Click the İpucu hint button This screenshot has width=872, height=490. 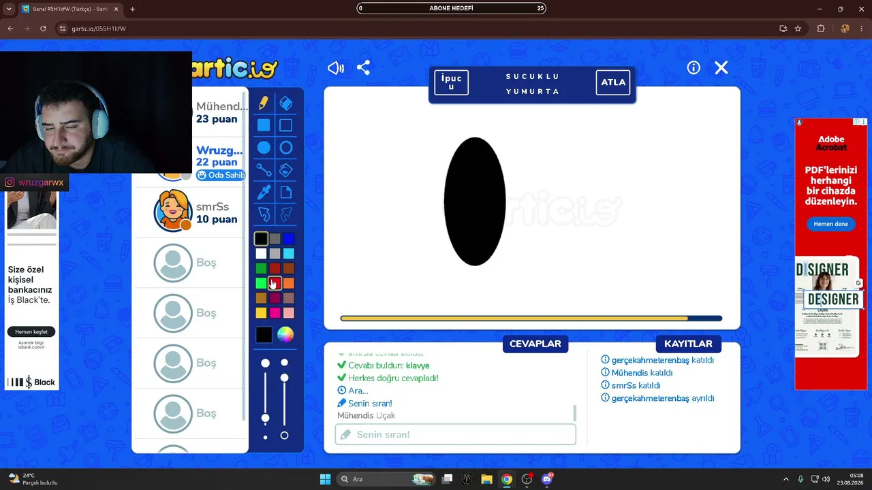(x=451, y=82)
